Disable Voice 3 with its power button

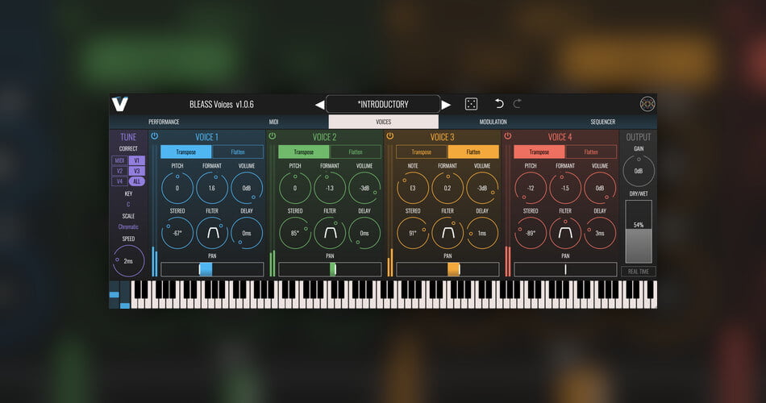pyautogui.click(x=390, y=136)
